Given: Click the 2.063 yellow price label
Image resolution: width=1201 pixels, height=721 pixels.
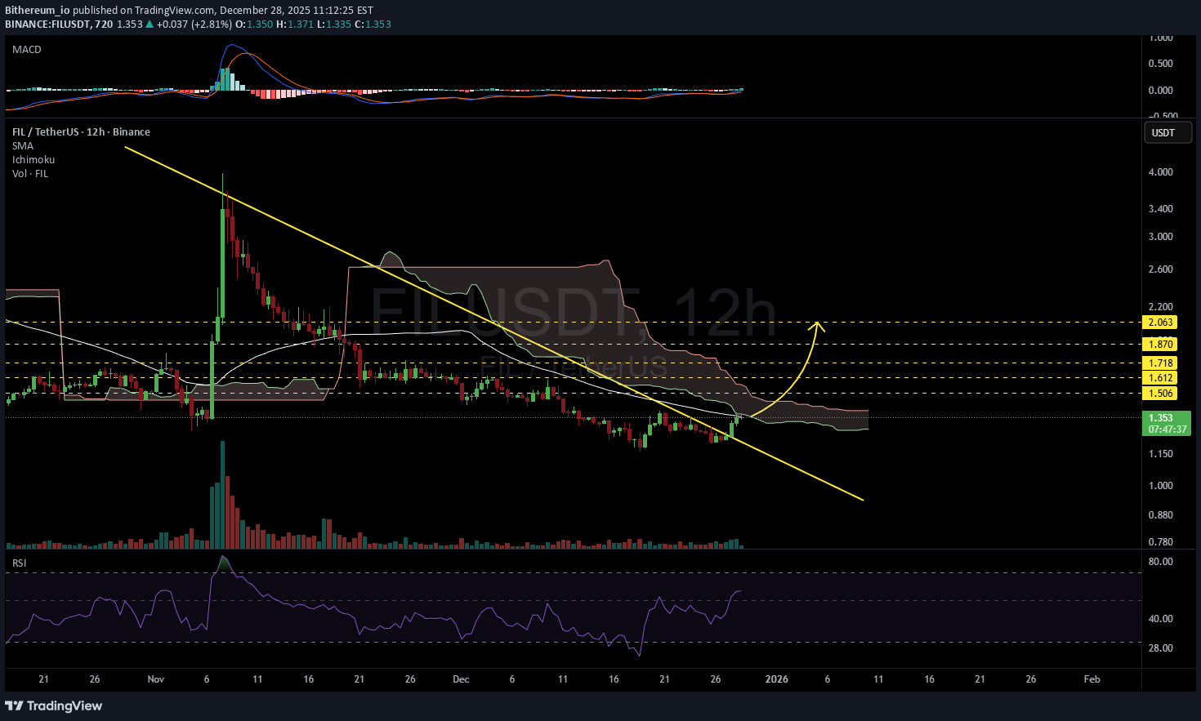Looking at the screenshot, I should pyautogui.click(x=1160, y=323).
